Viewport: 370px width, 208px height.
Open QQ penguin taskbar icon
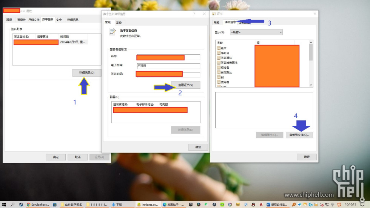253,205
